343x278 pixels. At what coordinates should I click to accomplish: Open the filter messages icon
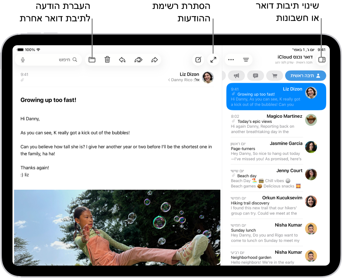pos(246,60)
